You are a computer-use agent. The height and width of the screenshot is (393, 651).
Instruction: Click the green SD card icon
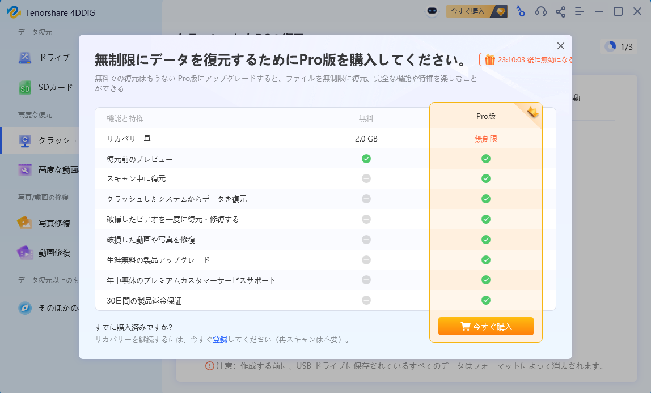(25, 87)
